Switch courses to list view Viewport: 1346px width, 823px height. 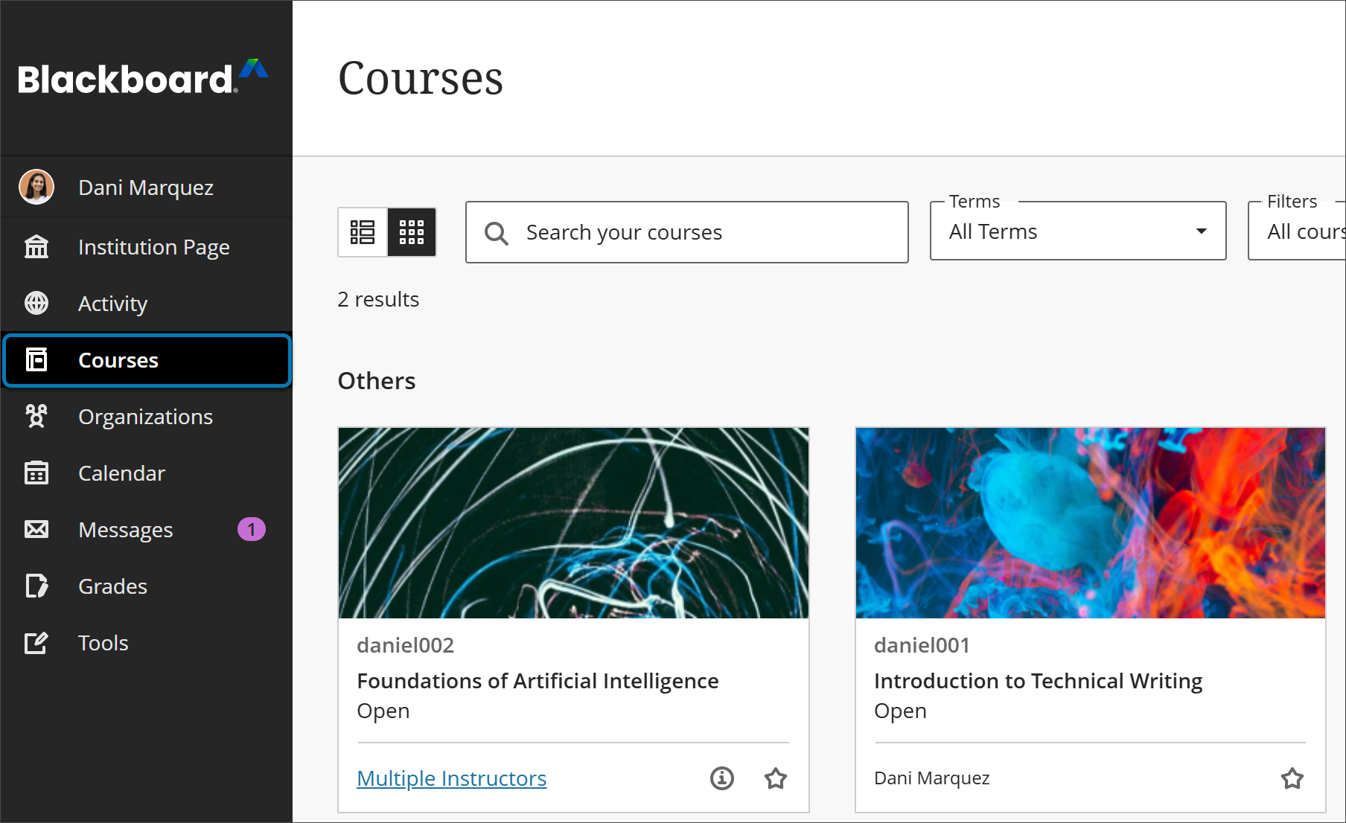tap(363, 232)
